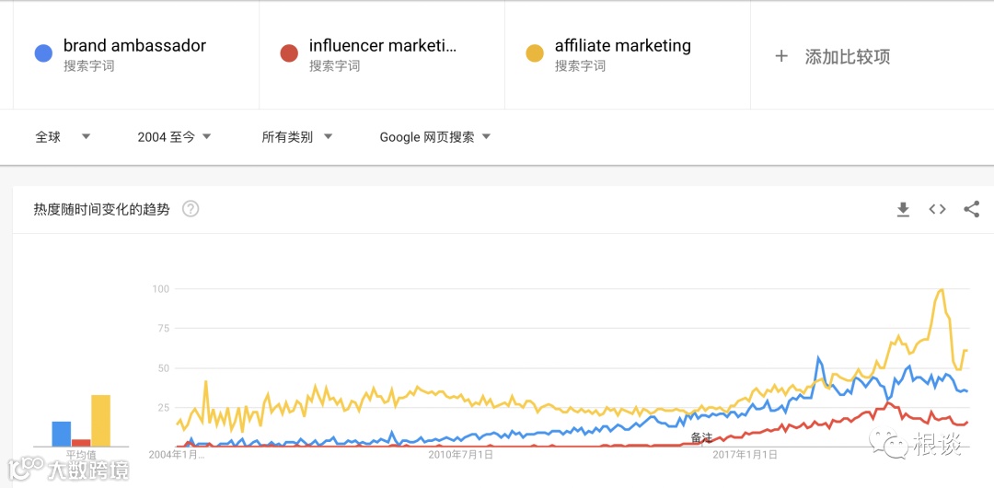
Task: Click 添加比较项 to add a term
Action: 847,57
